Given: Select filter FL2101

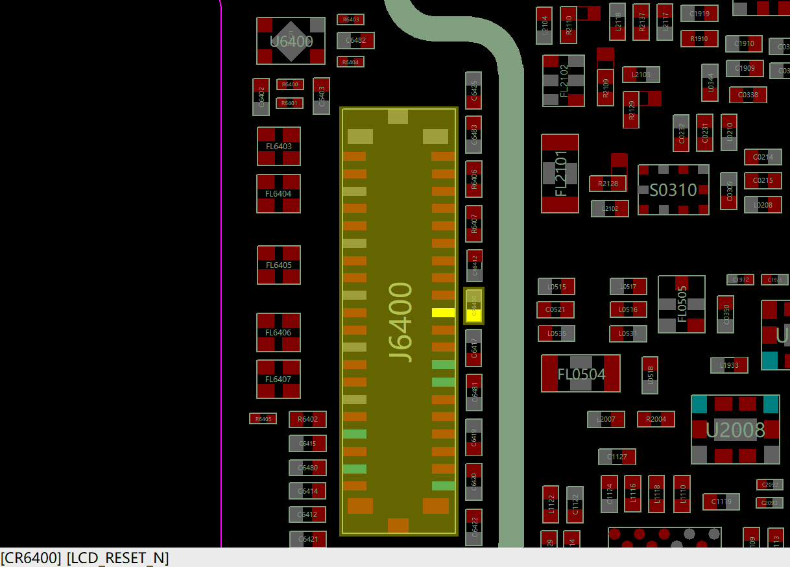Looking at the screenshot, I should click(560, 174).
